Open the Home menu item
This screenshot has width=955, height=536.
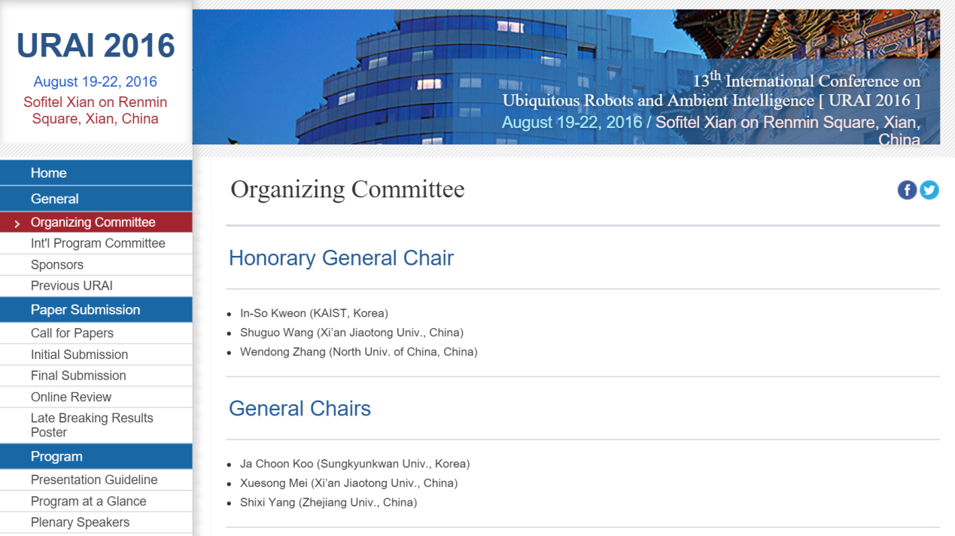49,173
